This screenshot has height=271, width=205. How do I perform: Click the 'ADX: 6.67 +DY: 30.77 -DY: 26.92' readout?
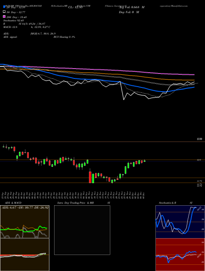tap(25, 207)
